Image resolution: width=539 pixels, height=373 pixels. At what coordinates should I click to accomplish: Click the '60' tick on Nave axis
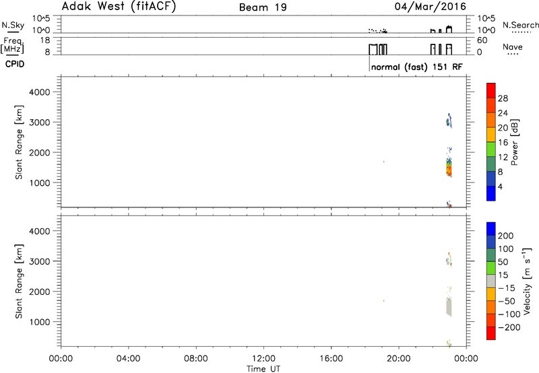pos(482,40)
